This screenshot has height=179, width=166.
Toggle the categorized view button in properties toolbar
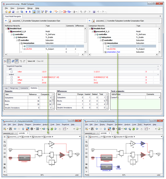point(9,61)
